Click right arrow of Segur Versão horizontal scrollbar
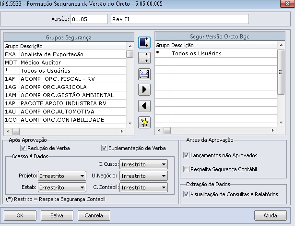The image size is (295, 226). tap(272, 130)
